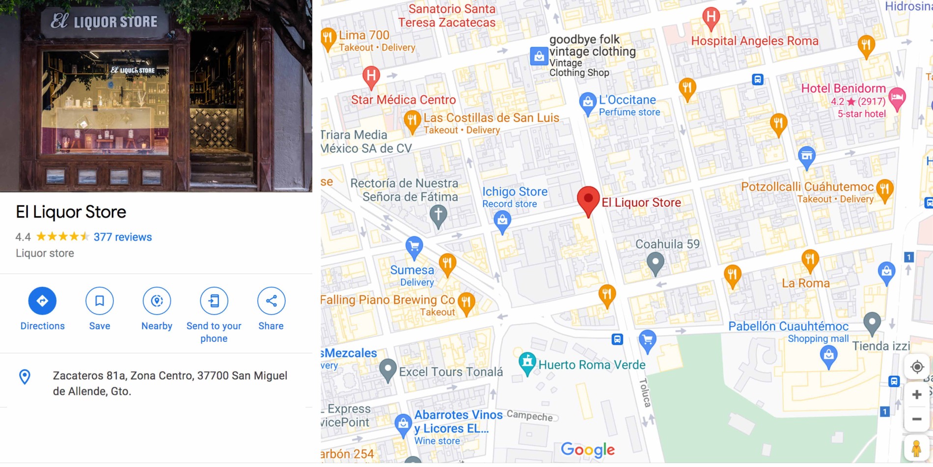Screen dimensions: 933x467
Task: Click the Send to your phone icon
Action: [x=214, y=301]
